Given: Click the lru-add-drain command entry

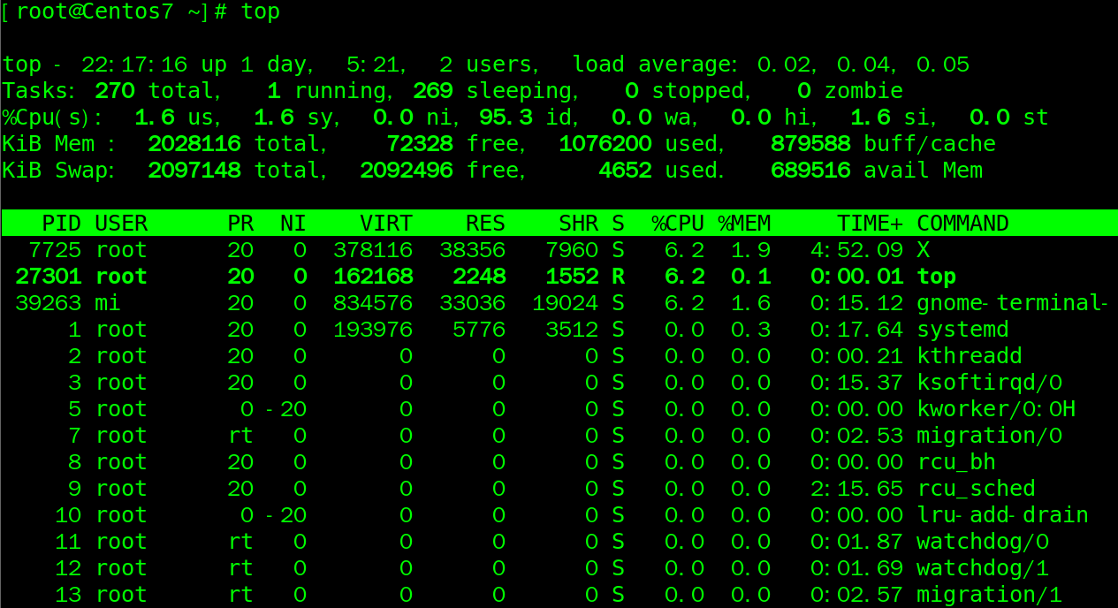Looking at the screenshot, I should (x=1002, y=515).
